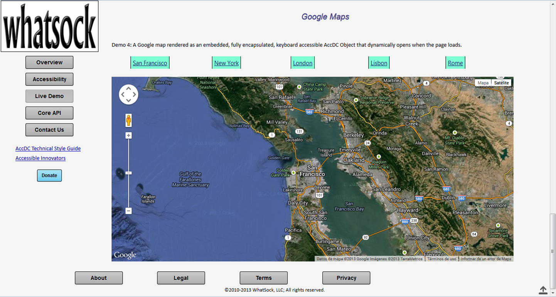Pick up the Street View pegman
Image resolution: width=556 pixels, height=297 pixels.
tap(128, 120)
